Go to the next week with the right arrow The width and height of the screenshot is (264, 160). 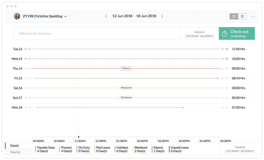coord(162,16)
